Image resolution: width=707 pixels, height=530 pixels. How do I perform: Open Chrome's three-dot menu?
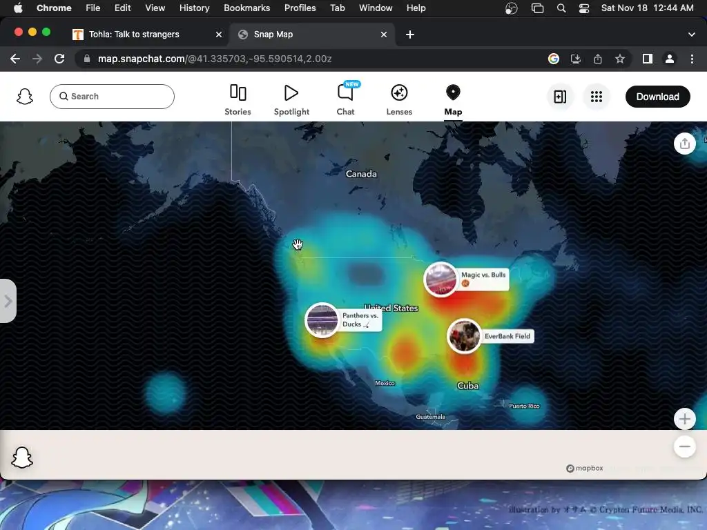pyautogui.click(x=692, y=59)
